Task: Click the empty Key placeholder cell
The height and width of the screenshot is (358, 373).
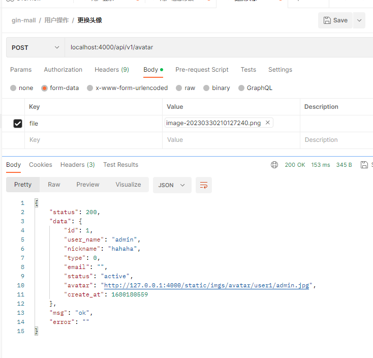Action: [94, 140]
